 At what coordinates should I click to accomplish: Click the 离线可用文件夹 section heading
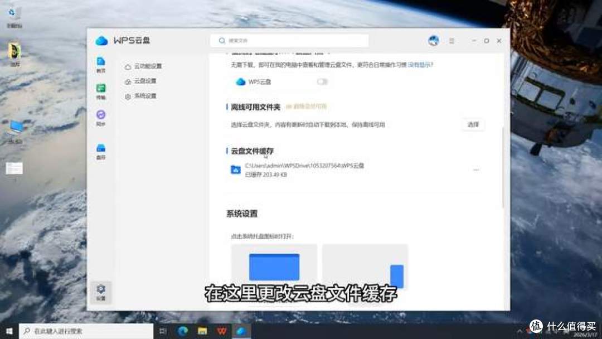pyautogui.click(x=255, y=107)
